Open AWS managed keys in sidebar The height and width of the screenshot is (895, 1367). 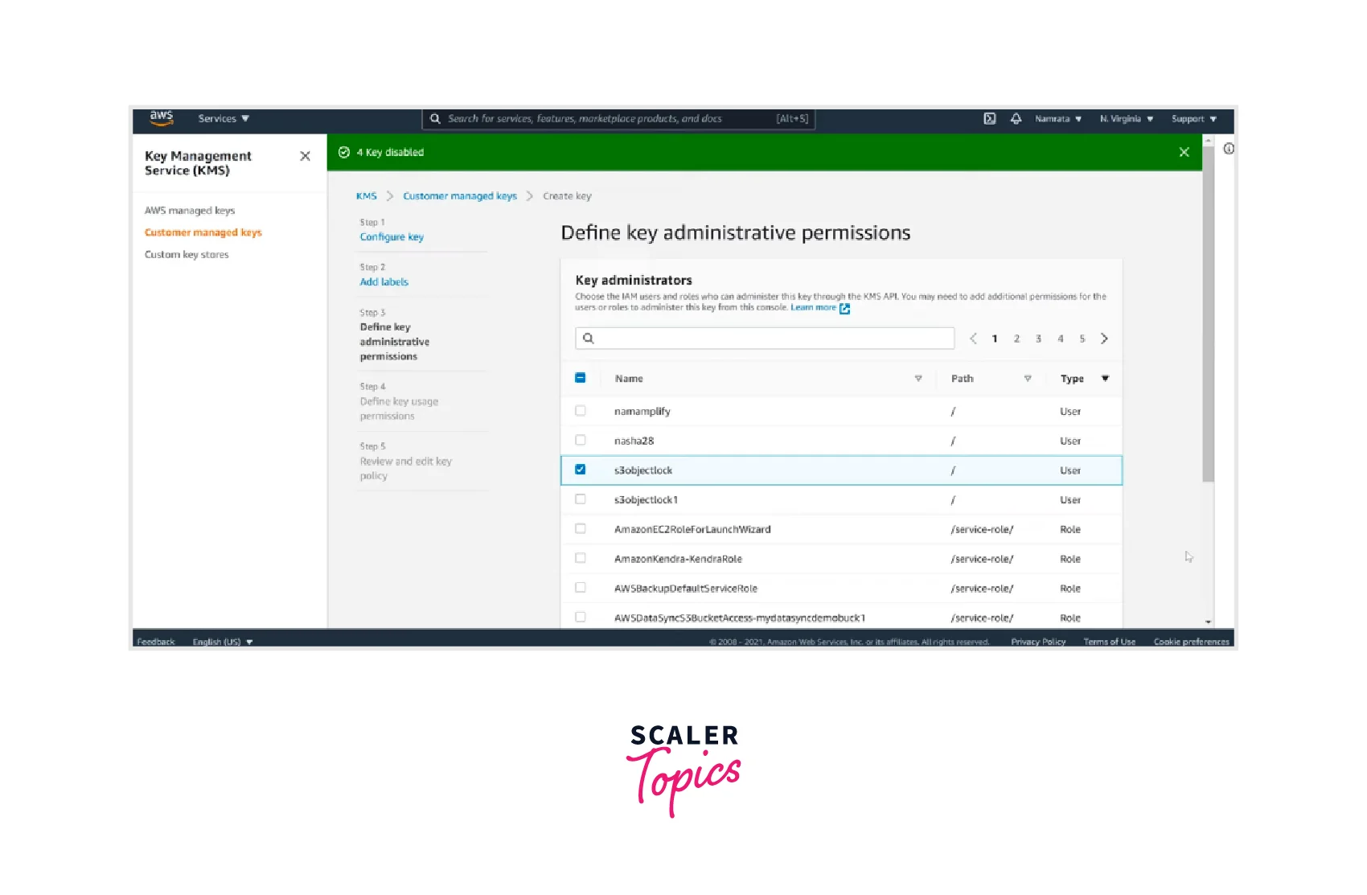[x=190, y=211]
